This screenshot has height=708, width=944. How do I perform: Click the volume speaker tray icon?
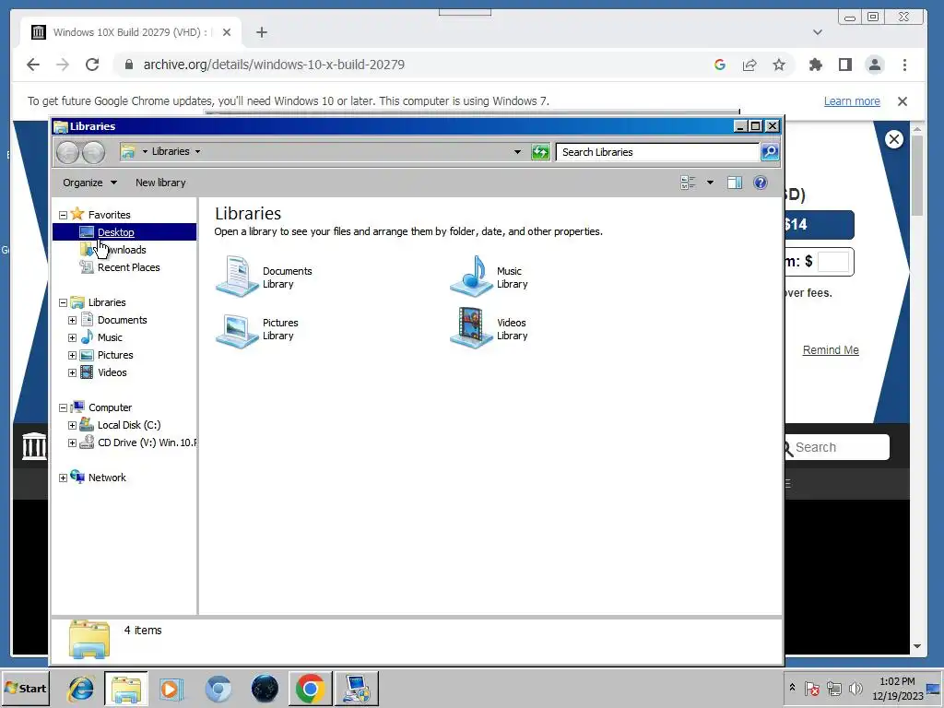855,688
